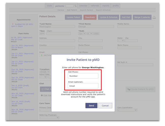165x126 pixels.
Task: Click the Add Visit button
Action: (x=126, y=17)
